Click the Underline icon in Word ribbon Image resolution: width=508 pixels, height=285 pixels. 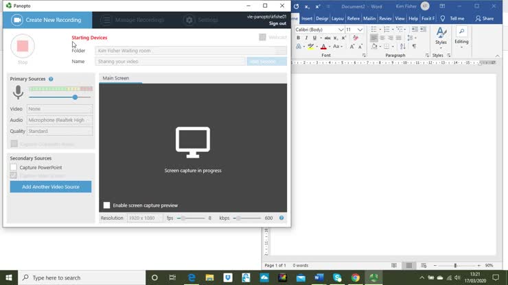point(314,38)
